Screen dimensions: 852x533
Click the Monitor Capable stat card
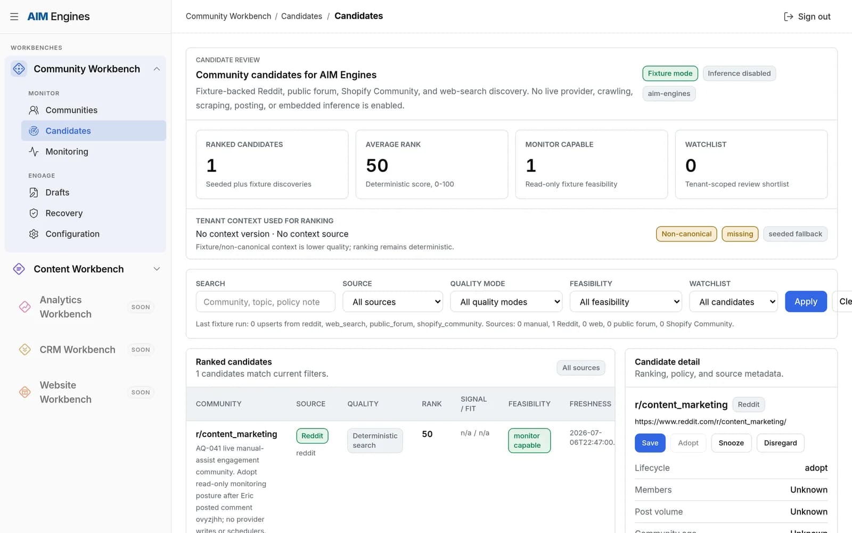point(592,164)
